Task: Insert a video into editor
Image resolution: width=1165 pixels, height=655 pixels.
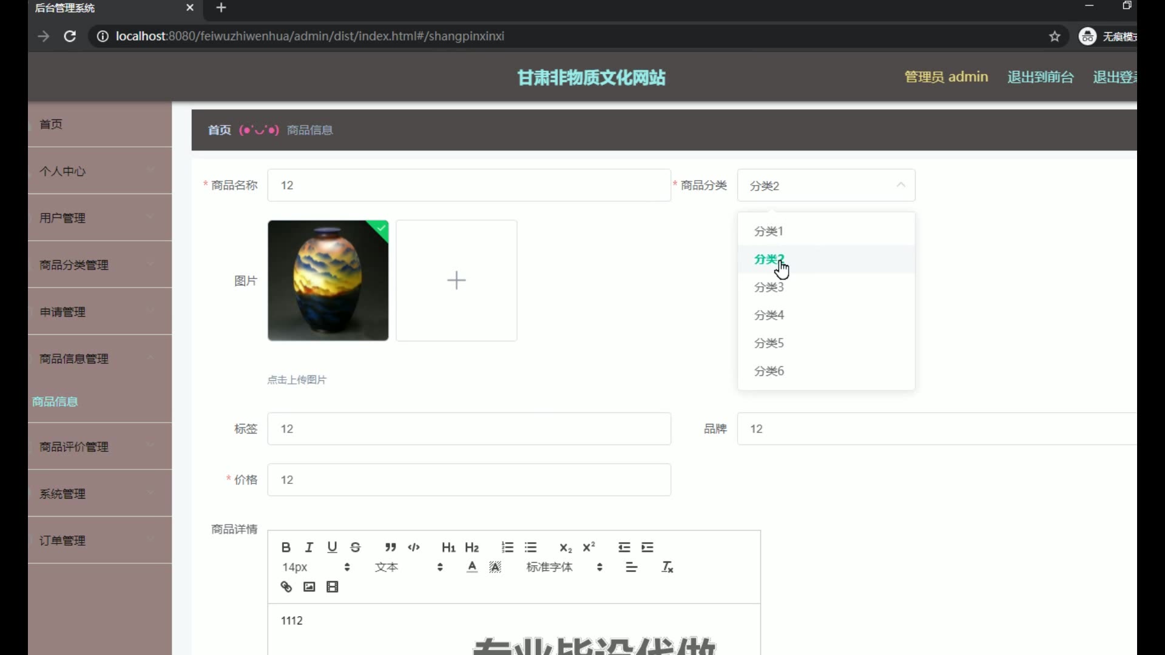Action: 332,586
